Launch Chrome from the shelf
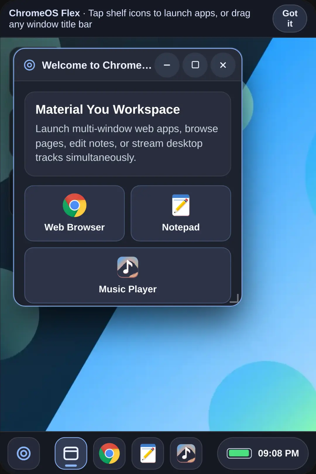Image resolution: width=316 pixels, height=474 pixels. (x=109, y=453)
